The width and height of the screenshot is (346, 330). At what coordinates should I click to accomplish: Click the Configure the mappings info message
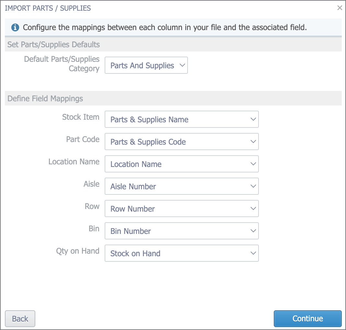click(165, 27)
